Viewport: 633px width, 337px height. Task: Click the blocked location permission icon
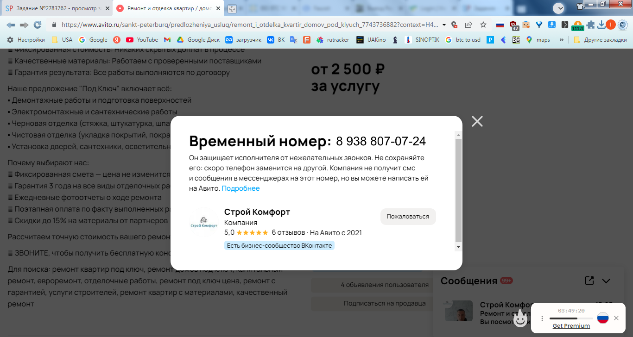click(455, 25)
